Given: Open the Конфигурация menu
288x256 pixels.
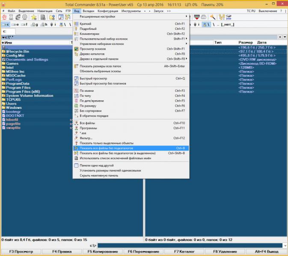Looking at the screenshot, I should point(108,11).
